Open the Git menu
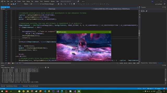This screenshot has width=167, height=93. (x=15, y=1)
